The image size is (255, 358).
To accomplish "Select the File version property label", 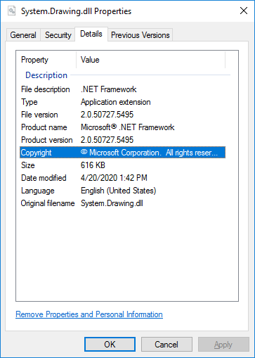I will 39,115.
